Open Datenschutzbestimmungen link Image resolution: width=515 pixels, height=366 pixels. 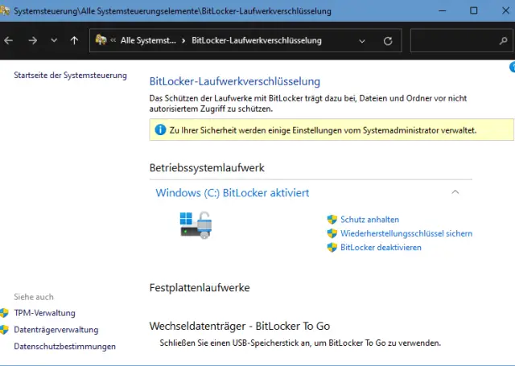pos(65,347)
